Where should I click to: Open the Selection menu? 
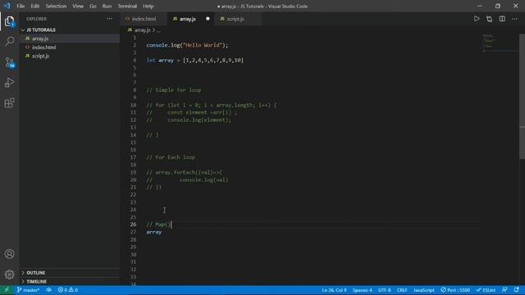coord(56,6)
